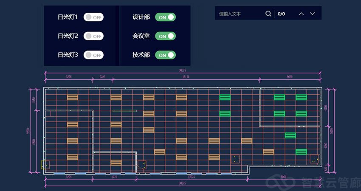Click the search magnifier icon
The height and width of the screenshot is (191, 361).
point(268,14)
